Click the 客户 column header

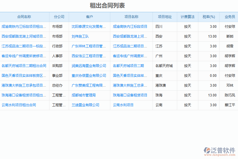(x=89, y=17)
